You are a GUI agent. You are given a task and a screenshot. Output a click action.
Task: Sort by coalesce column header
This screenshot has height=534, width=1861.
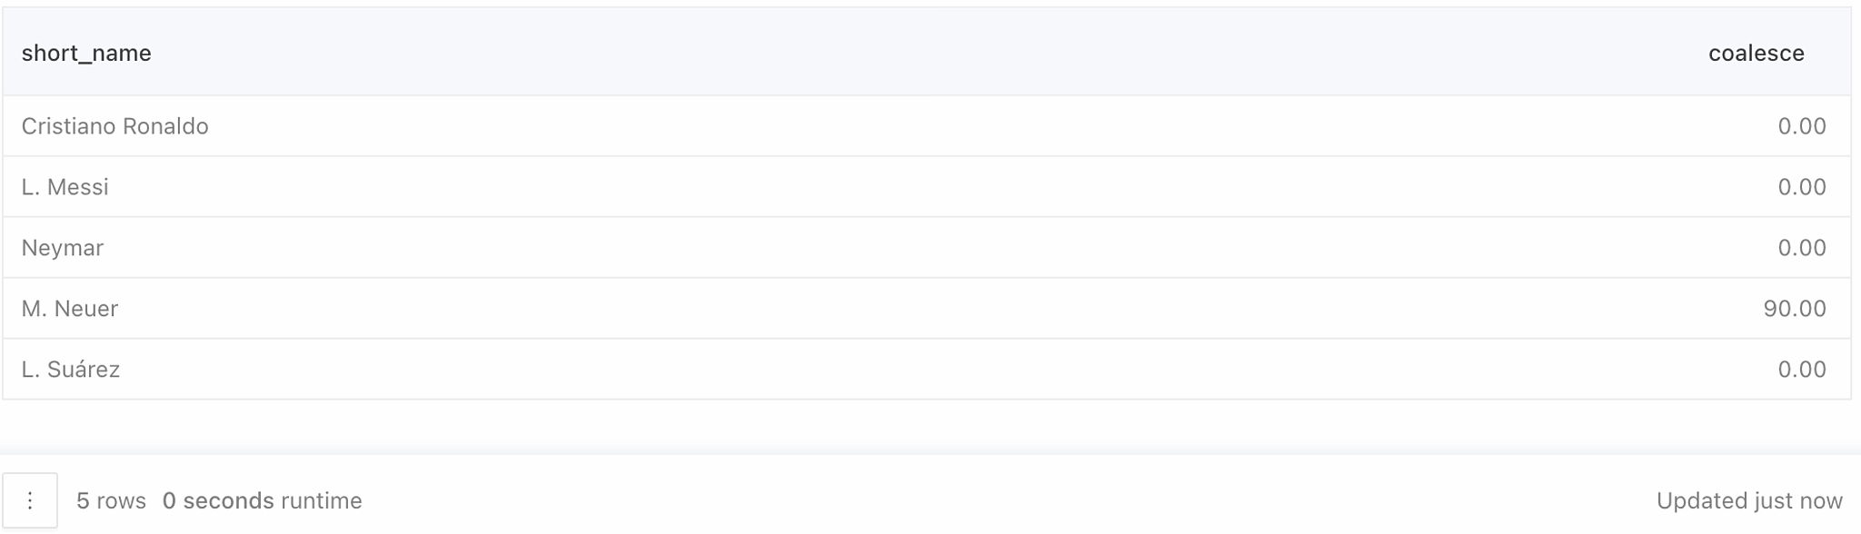point(1756,53)
